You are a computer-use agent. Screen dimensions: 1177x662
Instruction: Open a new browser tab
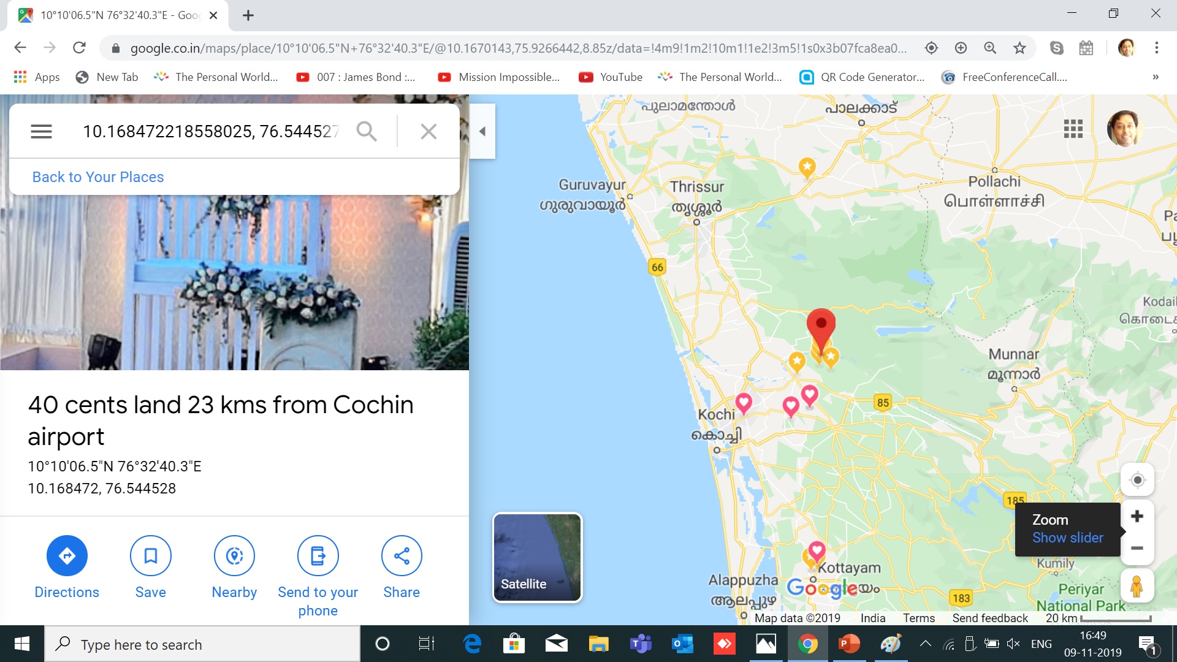[x=248, y=15]
